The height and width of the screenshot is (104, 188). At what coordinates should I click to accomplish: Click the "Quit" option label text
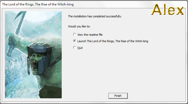(80, 48)
